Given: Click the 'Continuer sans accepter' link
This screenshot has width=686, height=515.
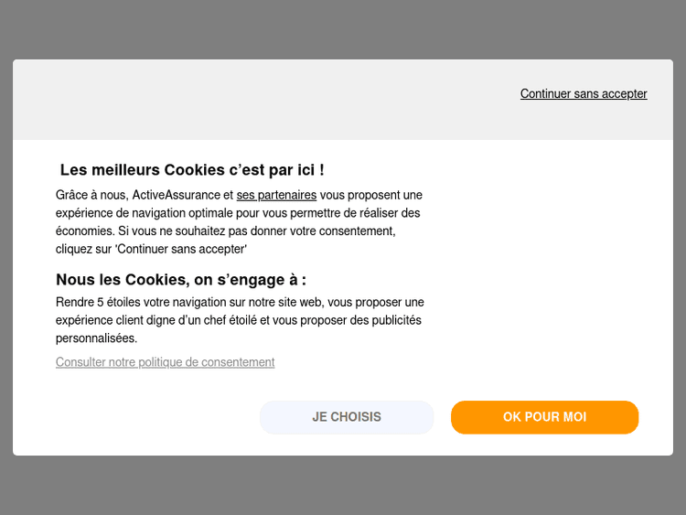Looking at the screenshot, I should (584, 94).
